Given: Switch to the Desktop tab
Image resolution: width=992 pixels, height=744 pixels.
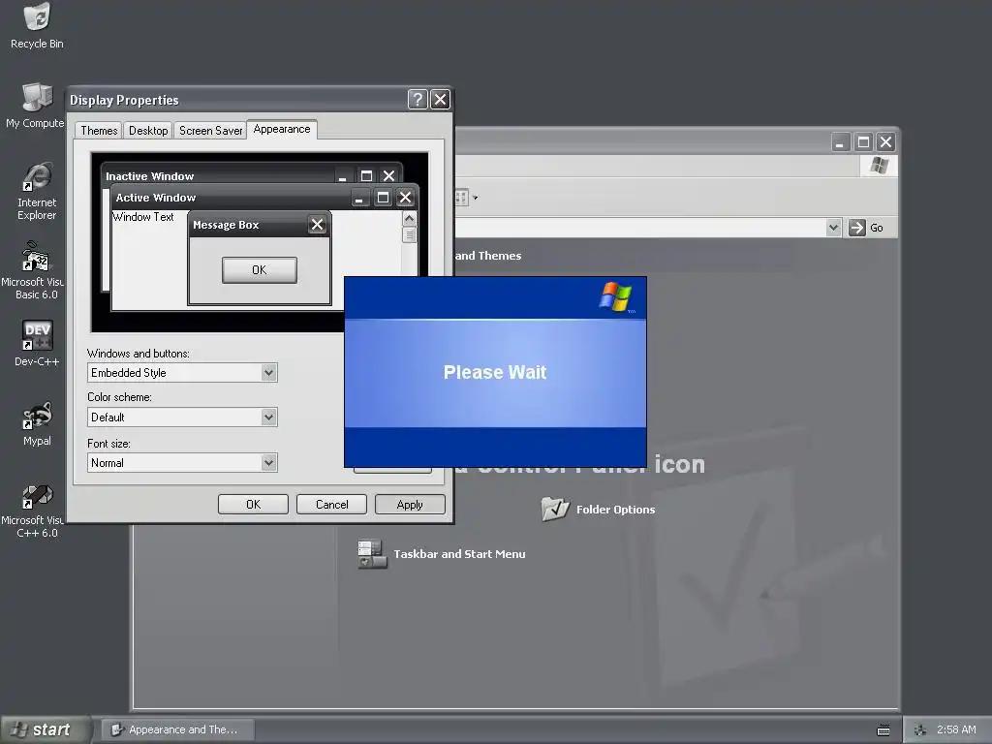Looking at the screenshot, I should click(148, 131).
